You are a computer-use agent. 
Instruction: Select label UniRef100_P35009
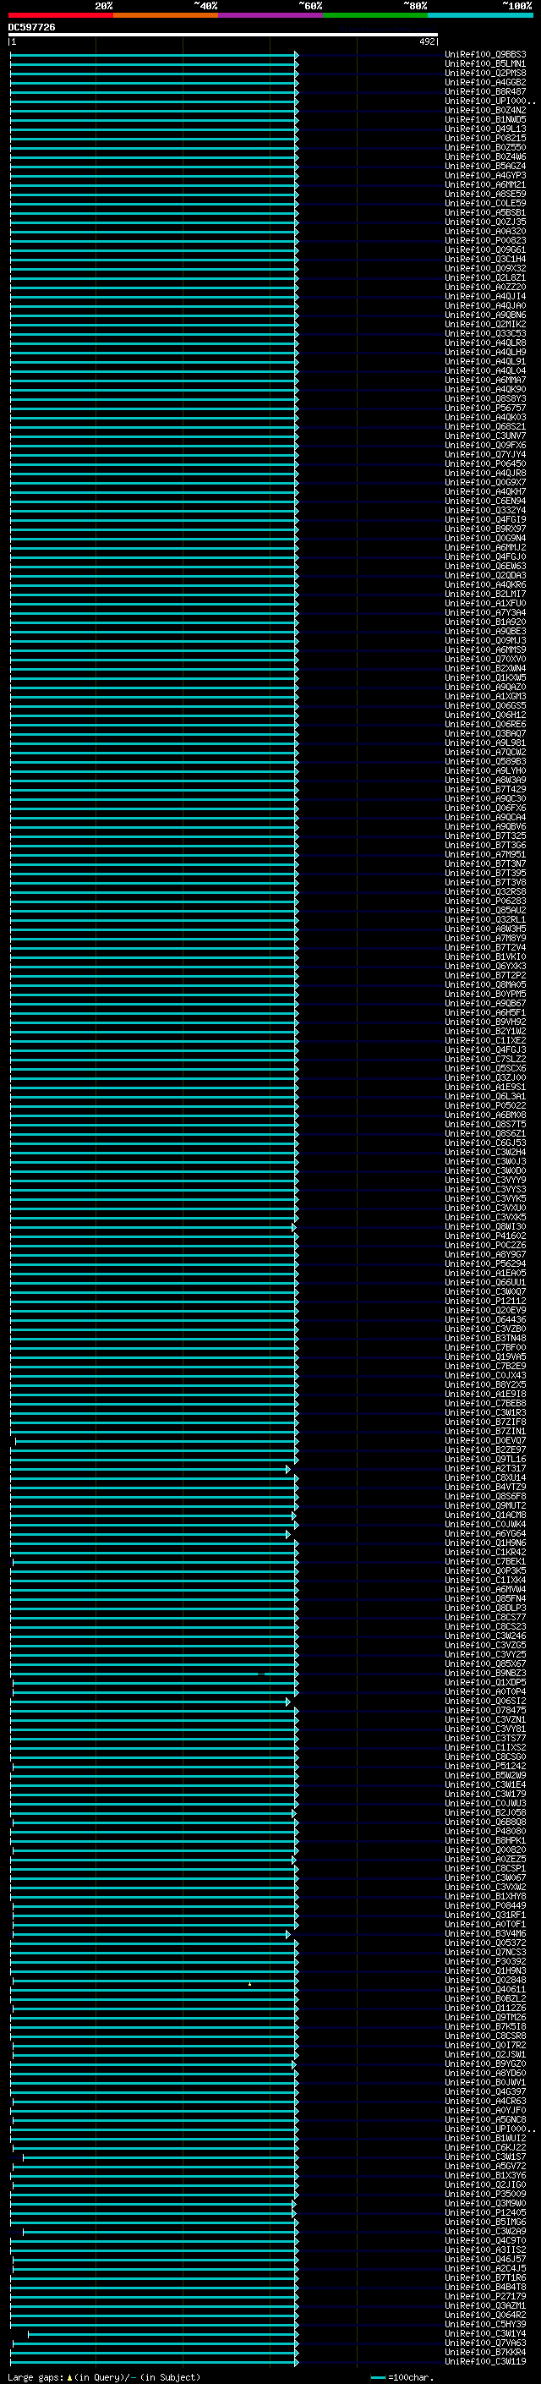[485, 2194]
